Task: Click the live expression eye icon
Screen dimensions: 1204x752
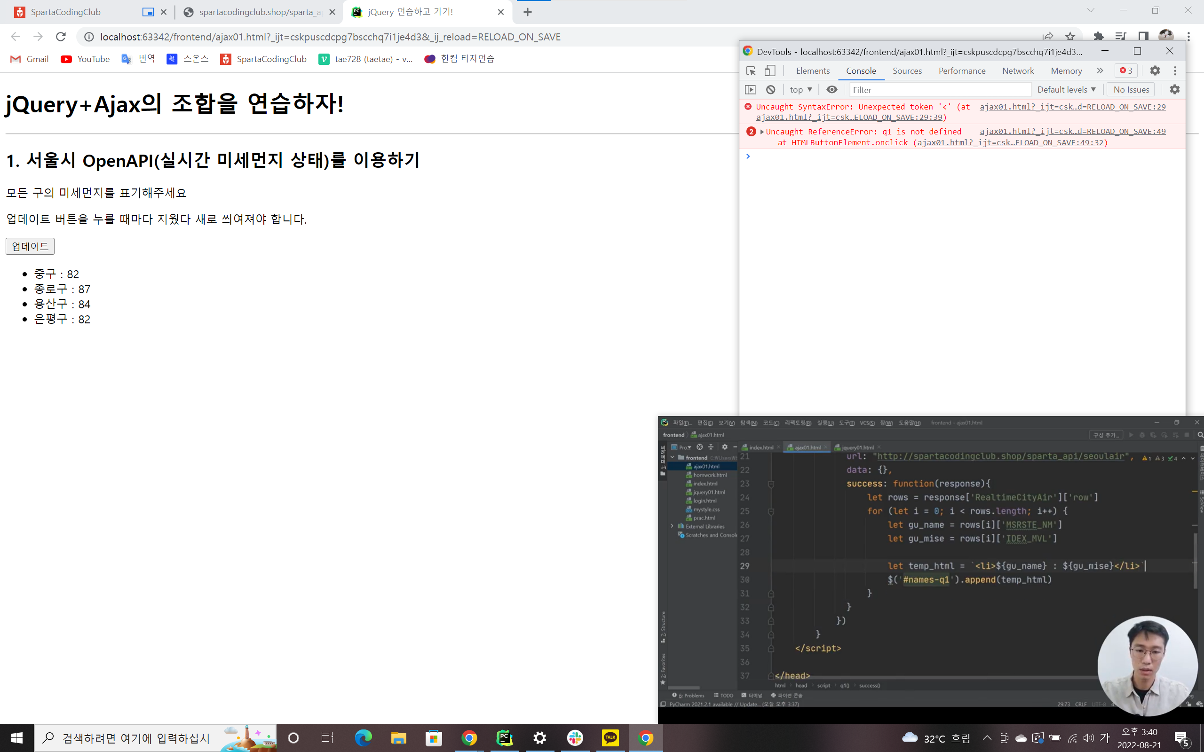Action: click(832, 89)
